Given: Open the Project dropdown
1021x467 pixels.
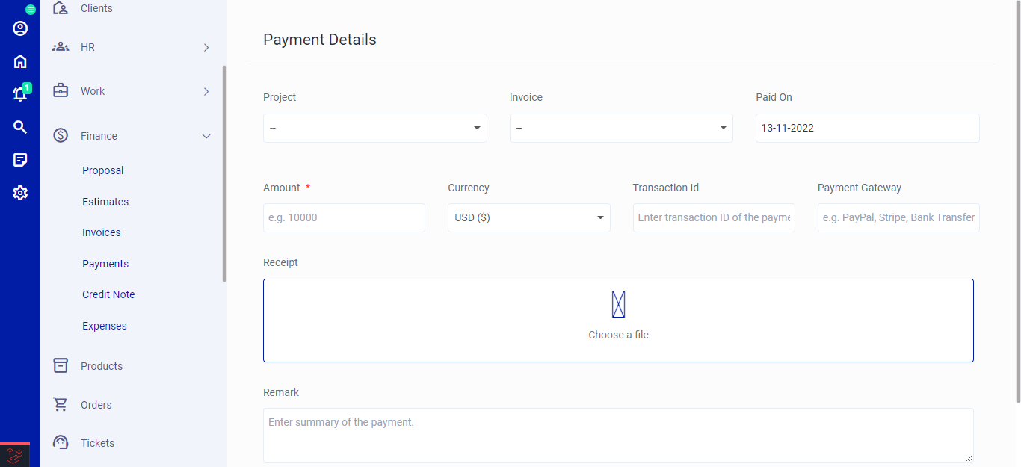Looking at the screenshot, I should 374,128.
